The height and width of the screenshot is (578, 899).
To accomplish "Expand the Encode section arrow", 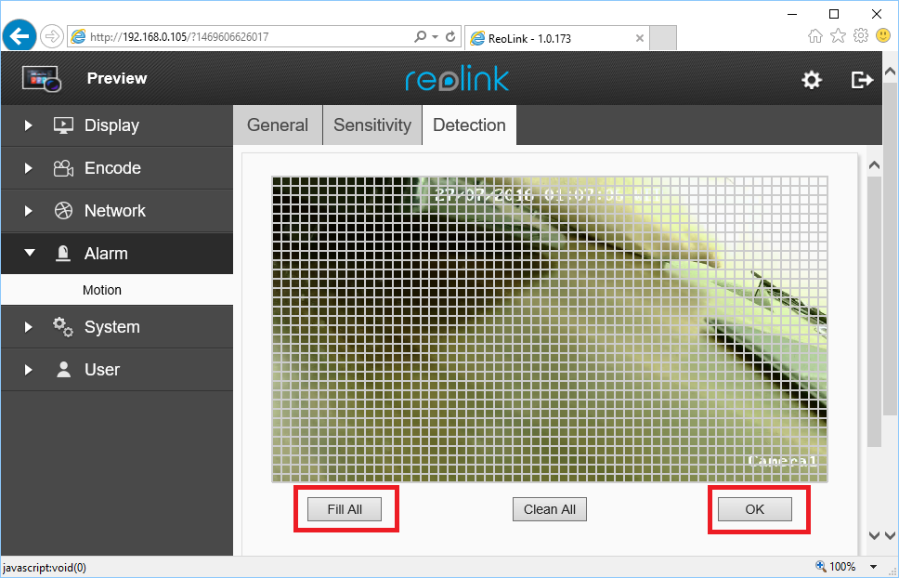I will click(x=29, y=168).
